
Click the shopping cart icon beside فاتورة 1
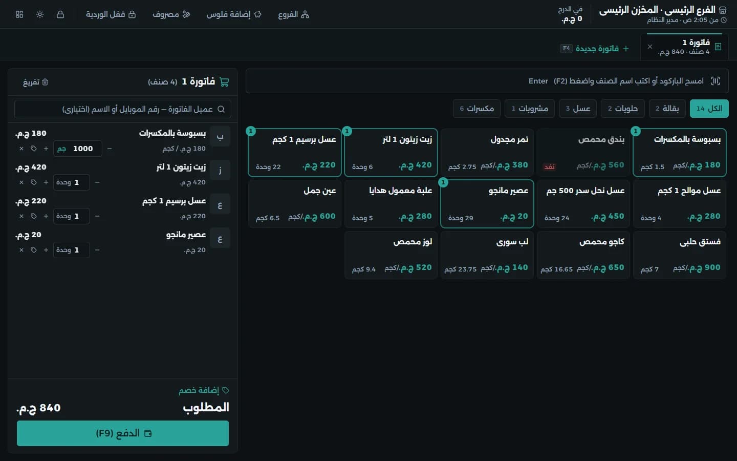[x=224, y=82]
